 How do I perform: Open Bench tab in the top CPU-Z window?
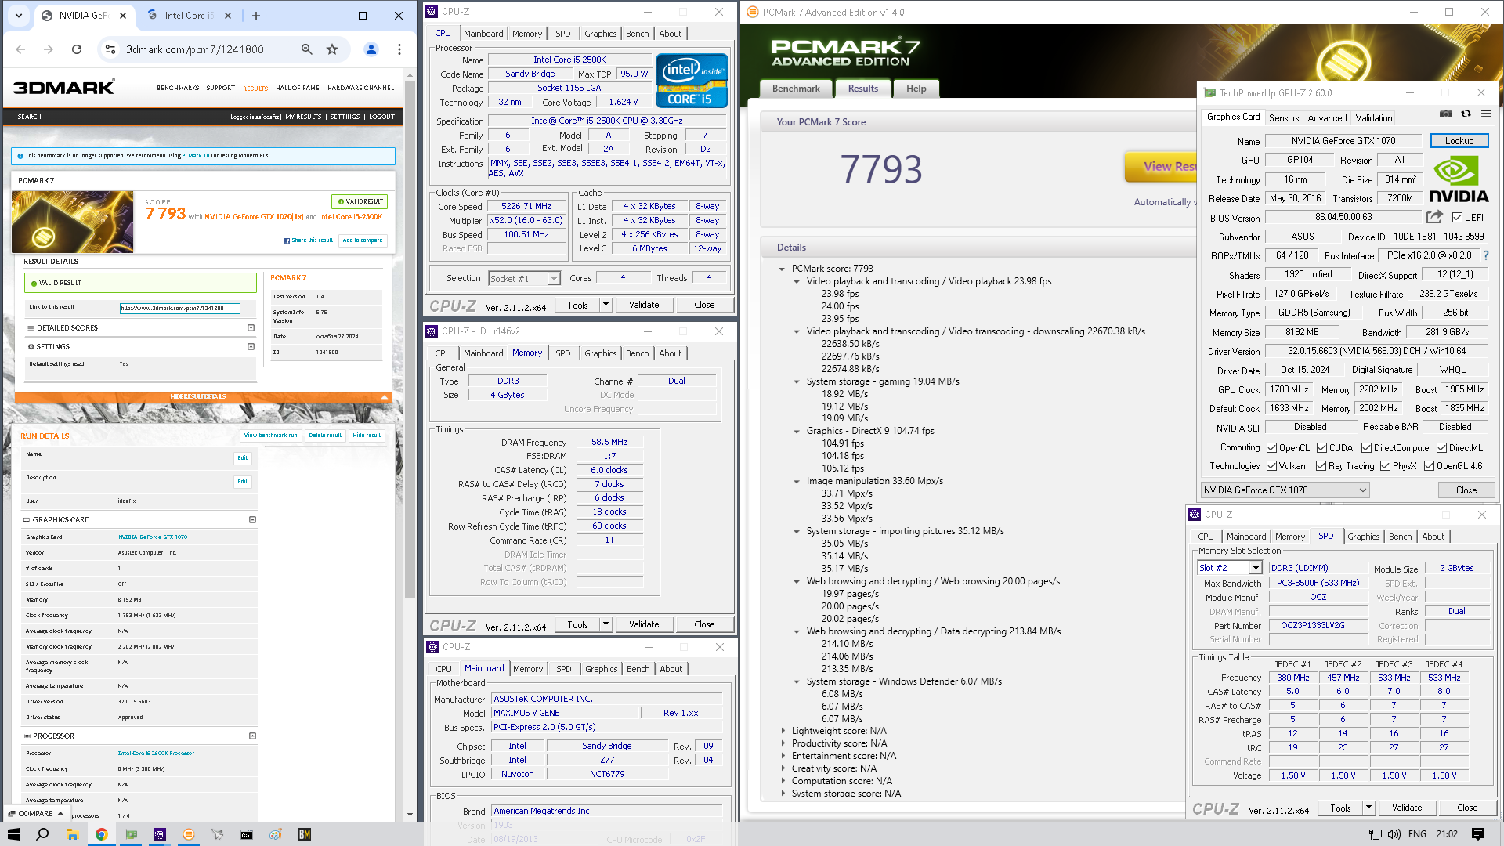pos(637,34)
